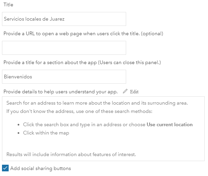
Task: Click the bold 'Use current location' text
Action: 170,125
